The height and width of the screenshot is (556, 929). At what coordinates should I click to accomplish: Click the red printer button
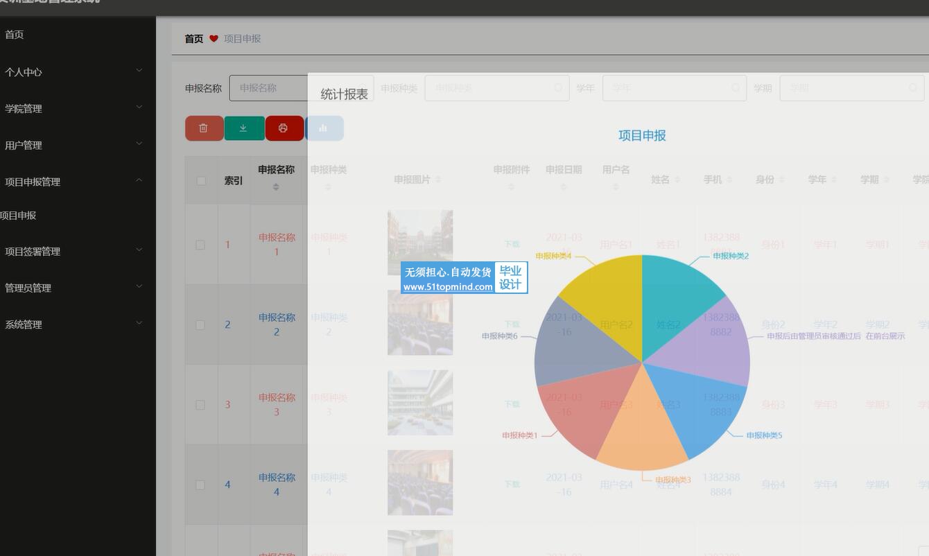(284, 128)
